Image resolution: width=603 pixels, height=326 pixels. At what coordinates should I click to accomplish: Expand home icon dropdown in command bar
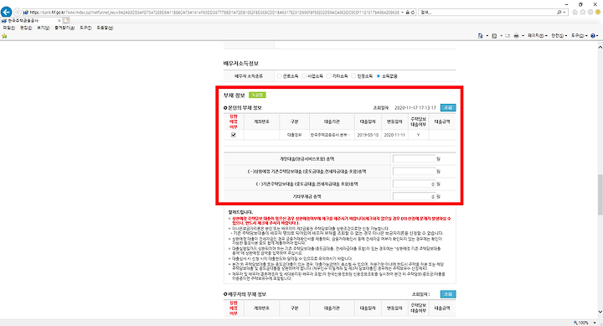[487, 35]
